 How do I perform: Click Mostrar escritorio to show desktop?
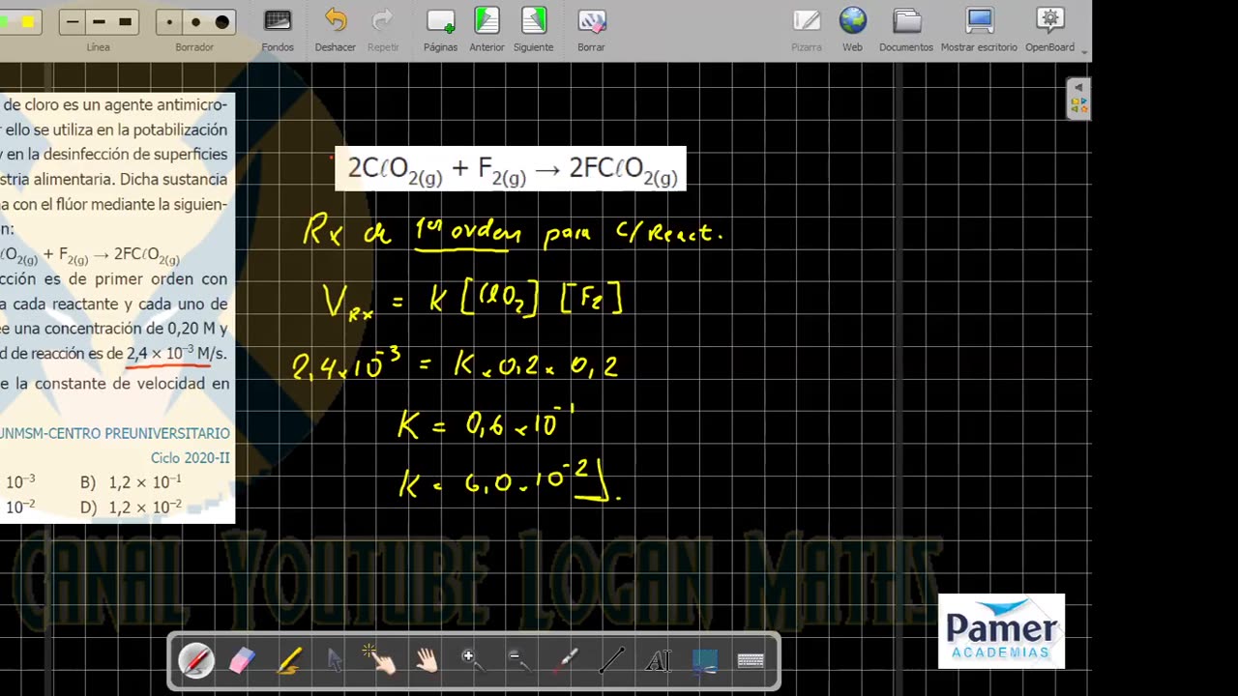[x=979, y=29]
